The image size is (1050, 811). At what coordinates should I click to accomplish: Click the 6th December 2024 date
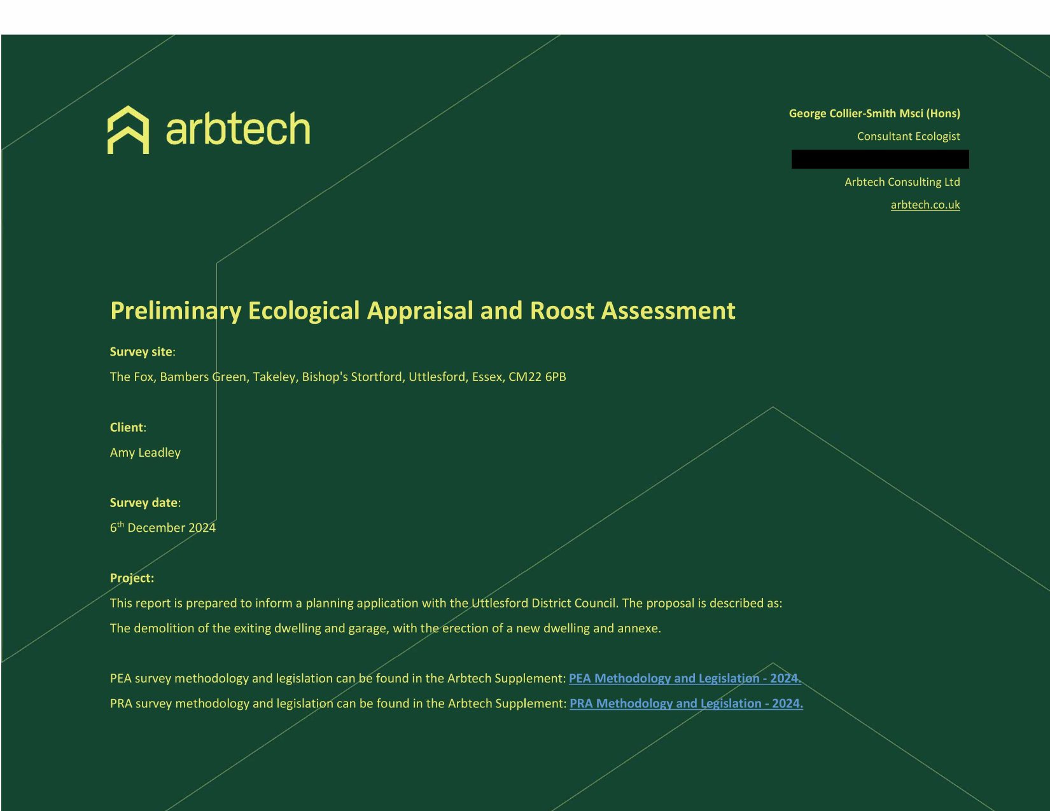point(162,527)
